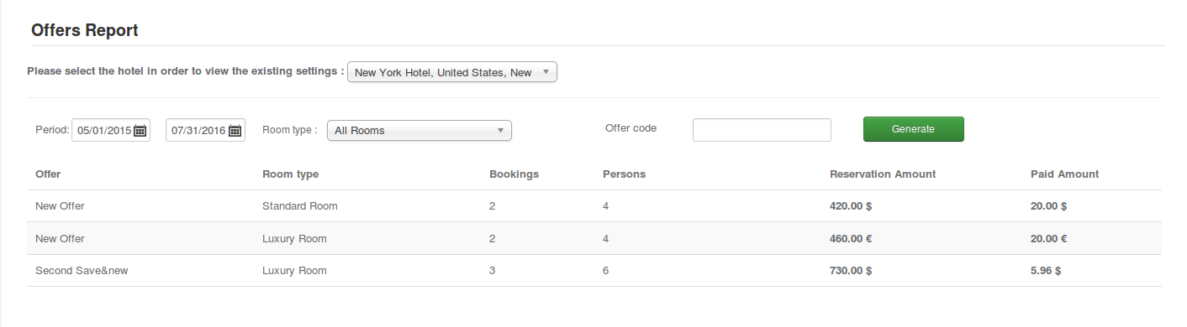The image size is (1187, 327).
Task: Select the Room type column header
Action: tap(291, 174)
